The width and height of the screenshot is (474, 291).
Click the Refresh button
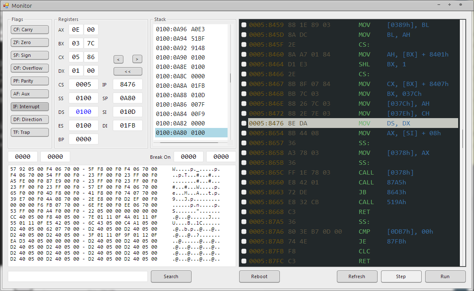[x=357, y=276]
